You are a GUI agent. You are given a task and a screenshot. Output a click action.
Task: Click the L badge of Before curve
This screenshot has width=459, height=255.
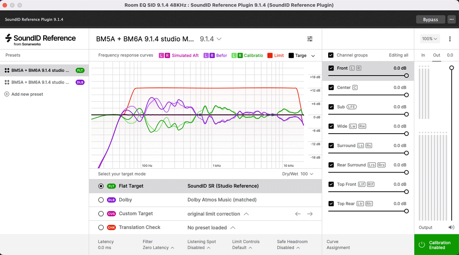pyautogui.click(x=206, y=55)
